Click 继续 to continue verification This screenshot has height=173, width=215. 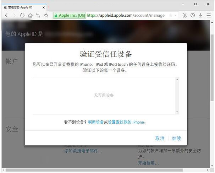pos(176,138)
